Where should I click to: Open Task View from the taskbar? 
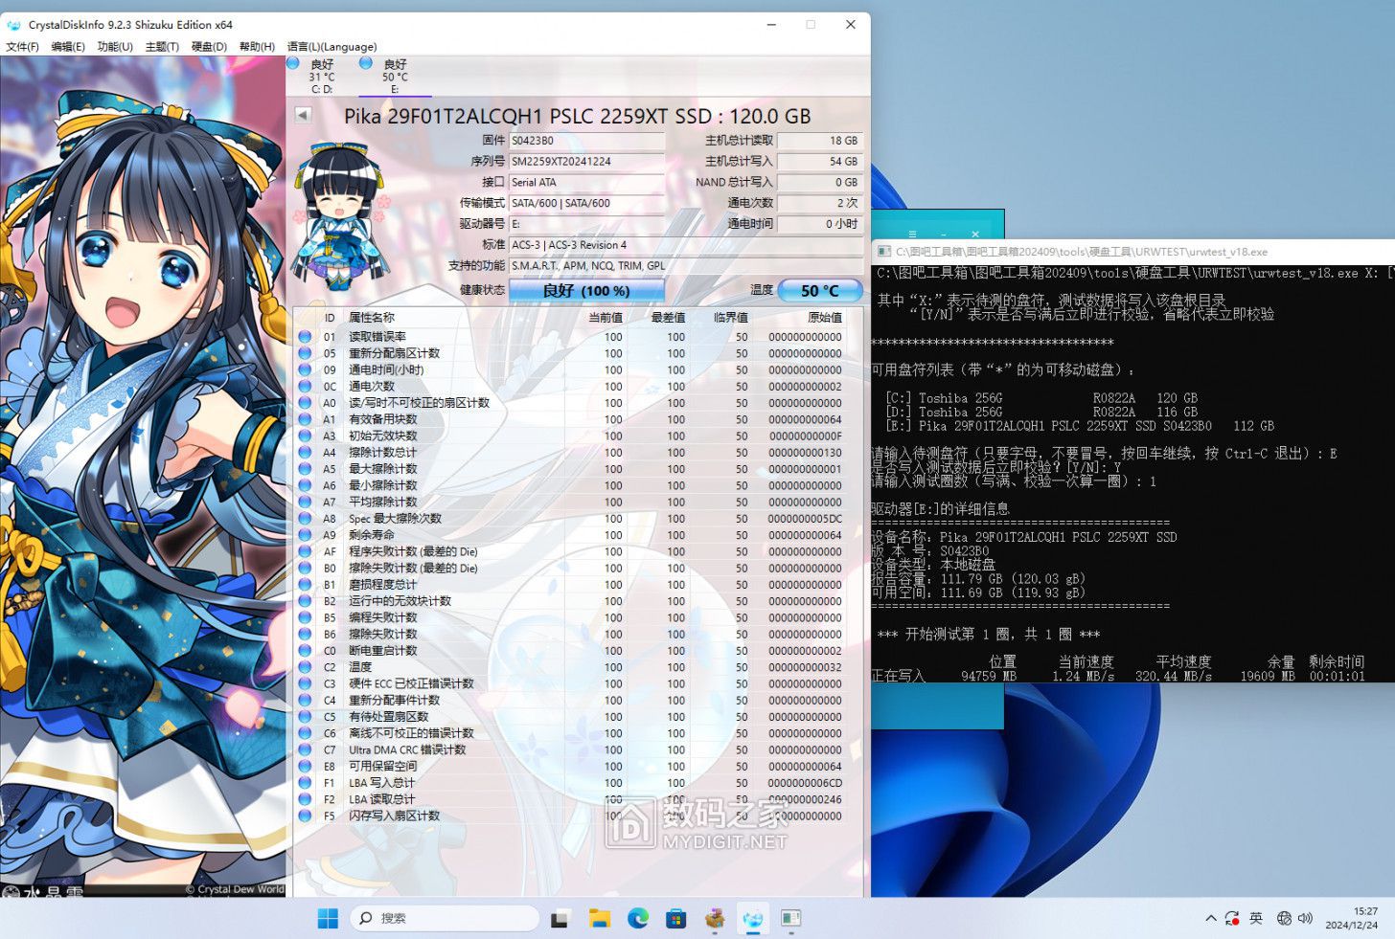[x=560, y=919]
